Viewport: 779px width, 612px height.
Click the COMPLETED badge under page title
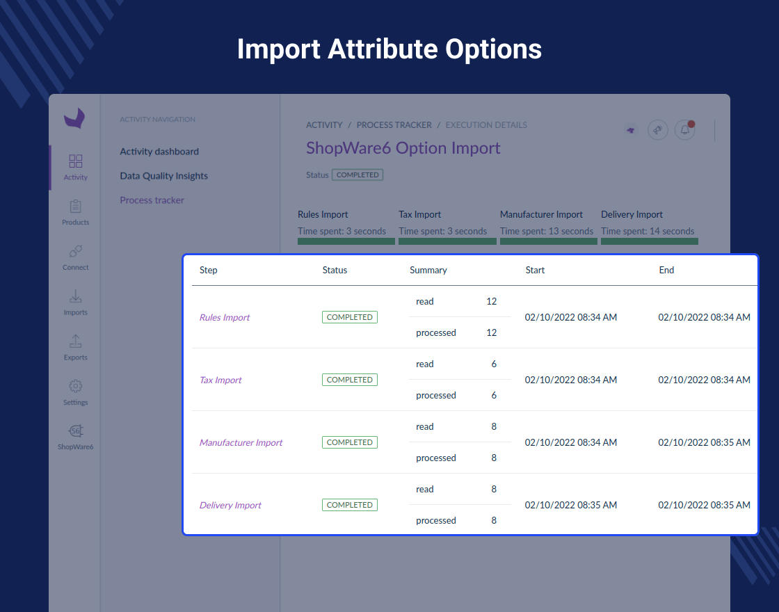coord(358,175)
